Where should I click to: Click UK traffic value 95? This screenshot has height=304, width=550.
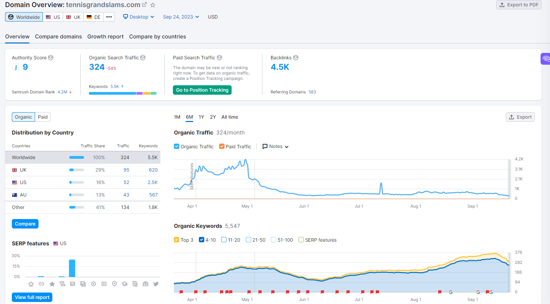(126, 170)
